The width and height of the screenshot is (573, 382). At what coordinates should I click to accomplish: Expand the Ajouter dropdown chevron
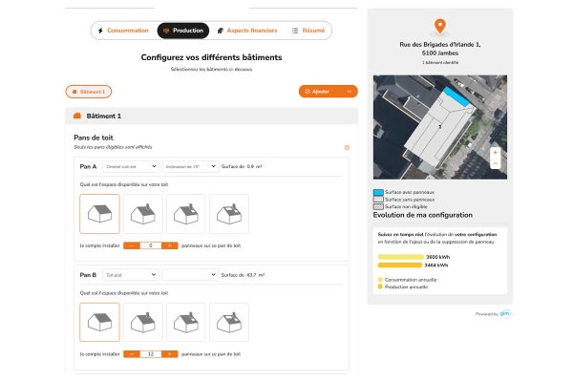(349, 92)
